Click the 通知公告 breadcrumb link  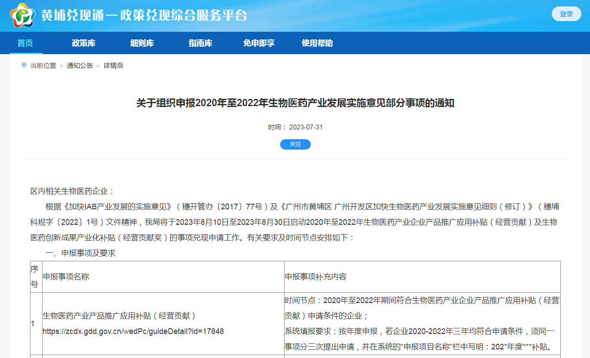[79, 66]
